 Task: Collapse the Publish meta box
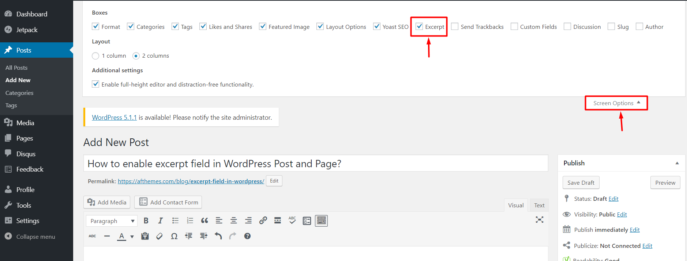pos(677,163)
